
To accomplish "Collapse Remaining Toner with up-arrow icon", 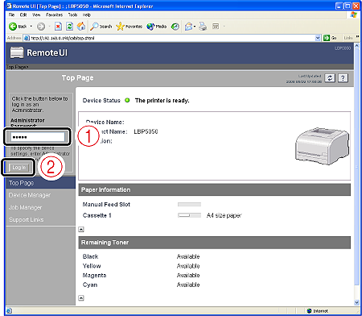I will click(81, 297).
